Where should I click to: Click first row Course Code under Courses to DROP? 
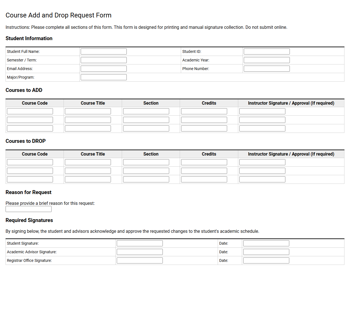pyautogui.click(x=30, y=162)
